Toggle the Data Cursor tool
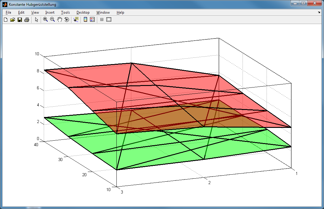The height and width of the screenshot is (209, 324). [76, 20]
